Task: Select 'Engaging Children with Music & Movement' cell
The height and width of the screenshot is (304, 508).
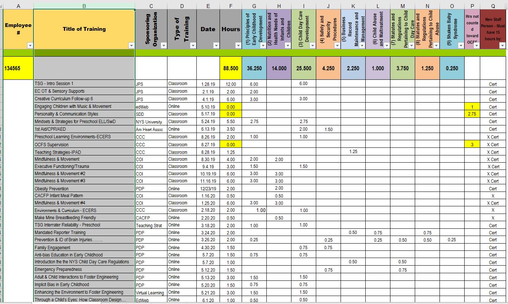Action: coord(84,106)
